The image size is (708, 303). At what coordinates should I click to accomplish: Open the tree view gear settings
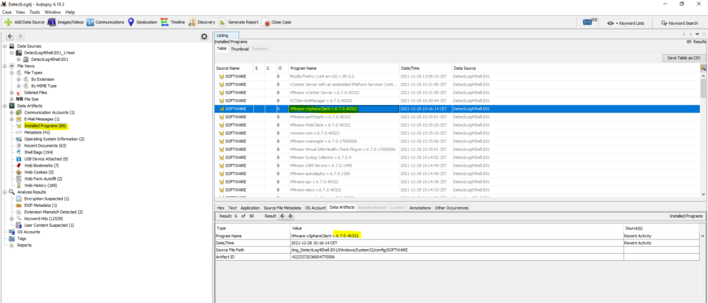click(204, 37)
